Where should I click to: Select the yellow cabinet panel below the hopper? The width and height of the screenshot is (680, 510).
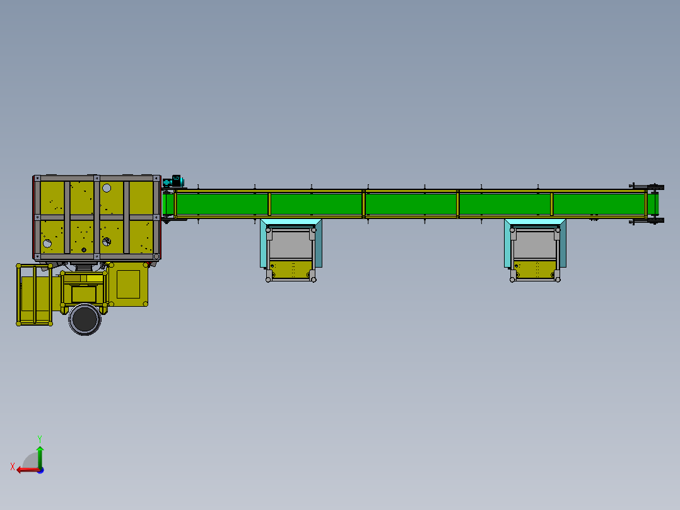pos(129,284)
